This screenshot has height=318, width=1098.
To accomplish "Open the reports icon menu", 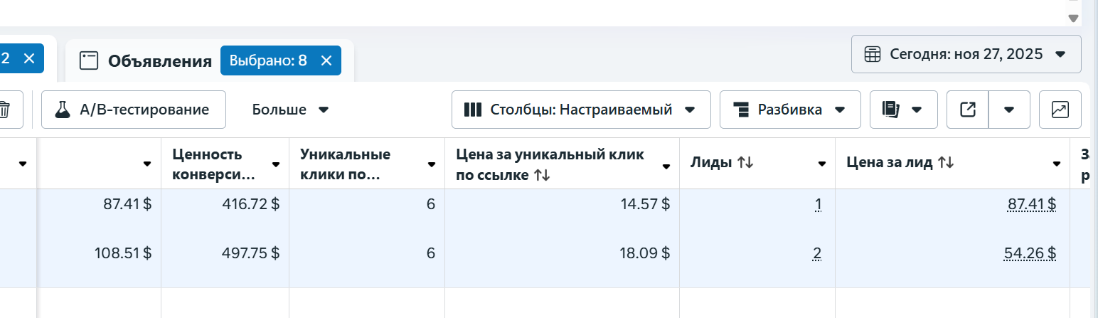I will (x=902, y=110).
